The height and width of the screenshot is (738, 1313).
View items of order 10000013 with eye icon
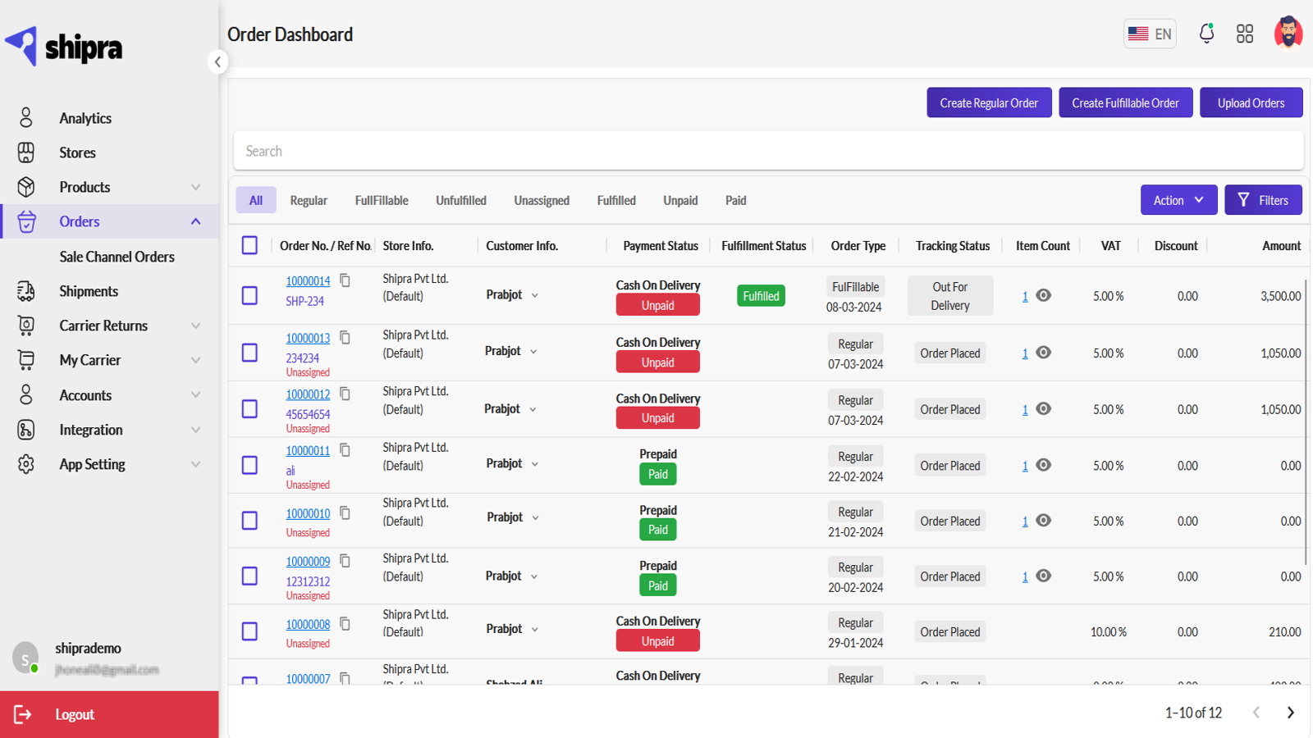pos(1044,353)
